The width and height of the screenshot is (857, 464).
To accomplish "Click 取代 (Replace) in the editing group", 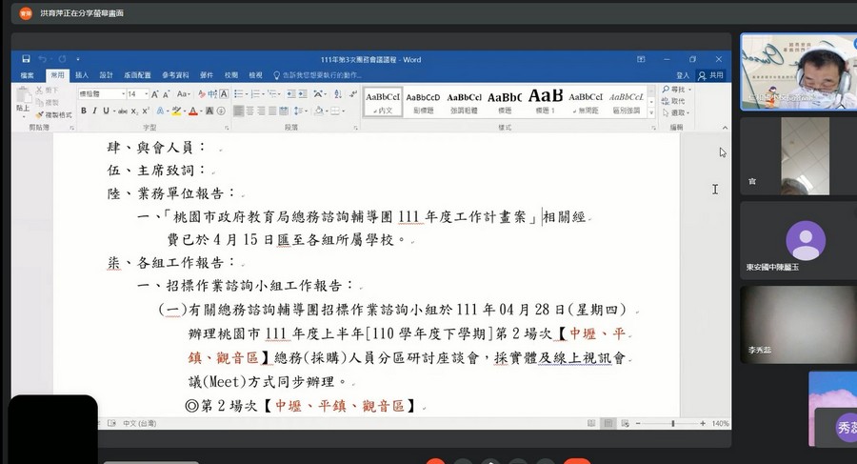I will [673, 101].
